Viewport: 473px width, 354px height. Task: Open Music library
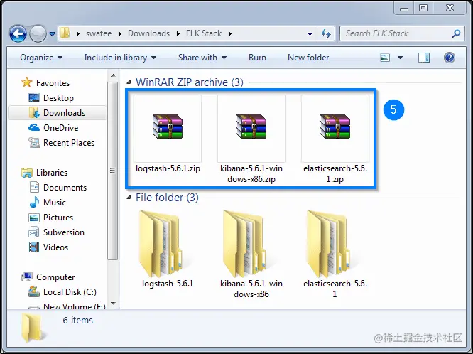coord(54,203)
